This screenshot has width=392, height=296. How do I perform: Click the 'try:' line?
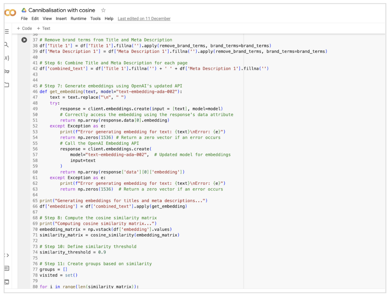(55, 103)
